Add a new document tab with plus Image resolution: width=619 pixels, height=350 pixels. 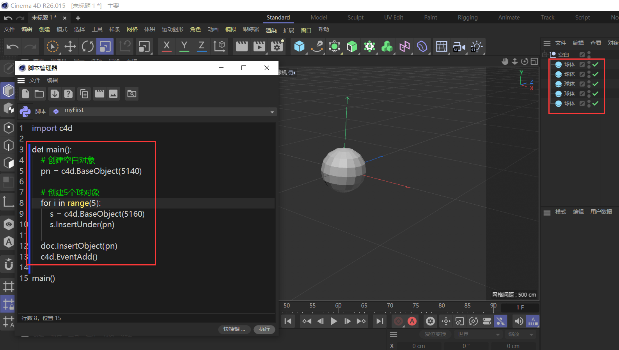tap(78, 18)
